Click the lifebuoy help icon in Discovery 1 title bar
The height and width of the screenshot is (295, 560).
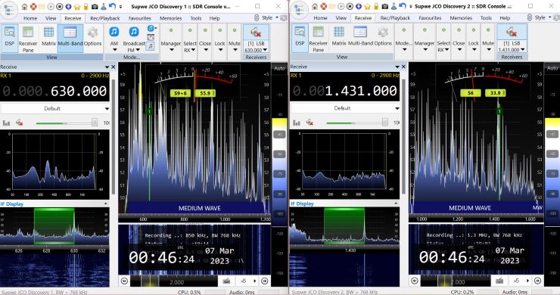pyautogui.click(x=33, y=6)
